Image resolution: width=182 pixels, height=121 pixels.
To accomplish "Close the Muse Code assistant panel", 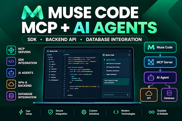I will pyautogui.click(x=129, y=55).
